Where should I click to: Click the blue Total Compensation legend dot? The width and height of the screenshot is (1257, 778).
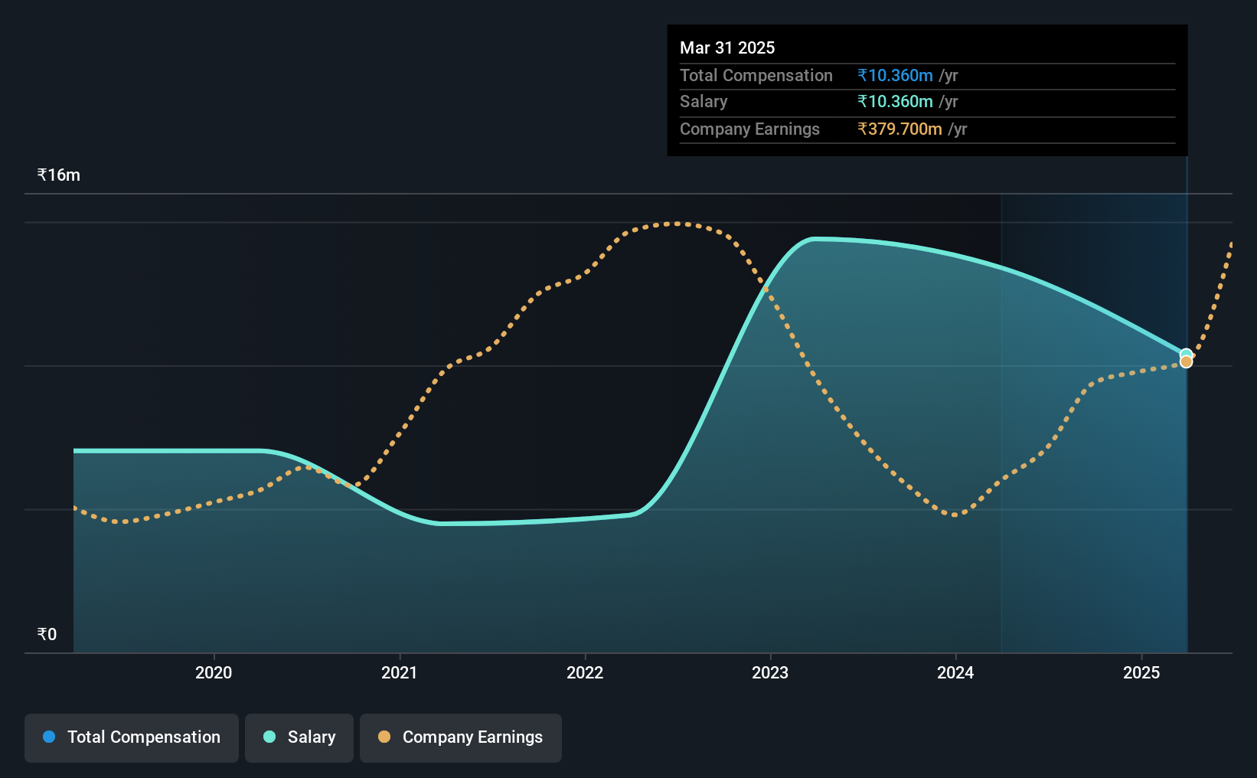coord(49,737)
